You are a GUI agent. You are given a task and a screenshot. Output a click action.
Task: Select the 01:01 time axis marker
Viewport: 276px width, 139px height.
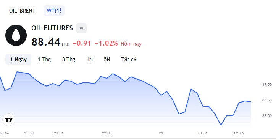point(203,133)
